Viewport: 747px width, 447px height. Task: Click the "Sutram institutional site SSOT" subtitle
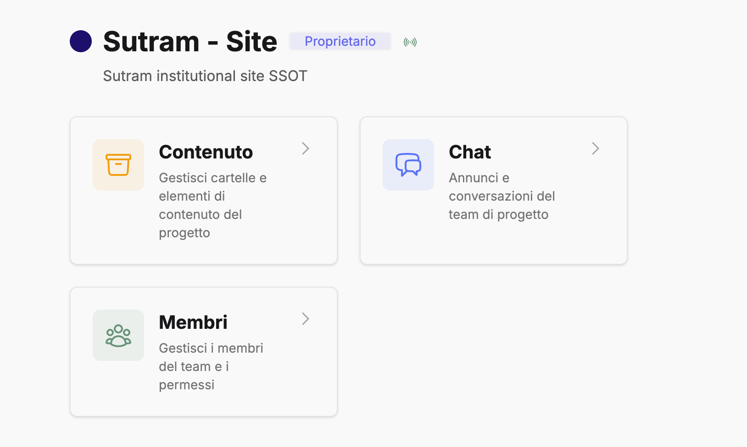tap(205, 76)
